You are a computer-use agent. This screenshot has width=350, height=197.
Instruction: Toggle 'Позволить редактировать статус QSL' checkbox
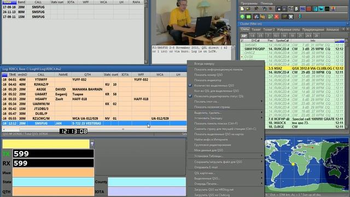pos(190,96)
